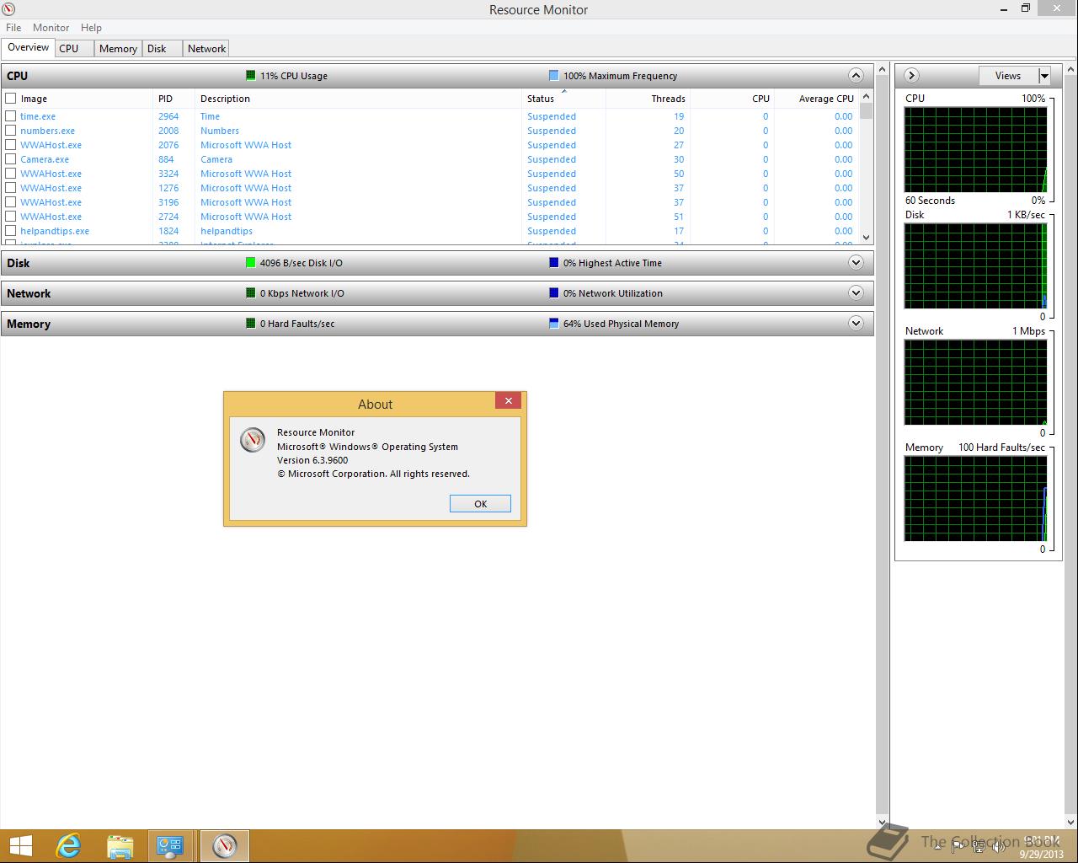Close the About dialog with red X

pyautogui.click(x=508, y=401)
